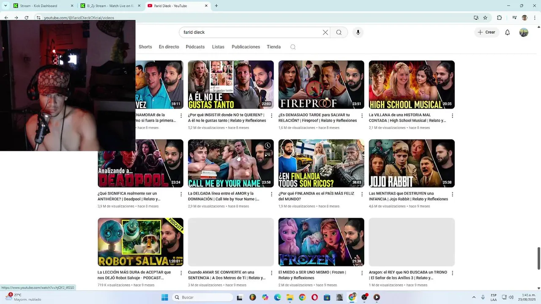541x304 pixels.
Task: Open options menu for Jojo Rabbit video
Action: [x=452, y=194]
